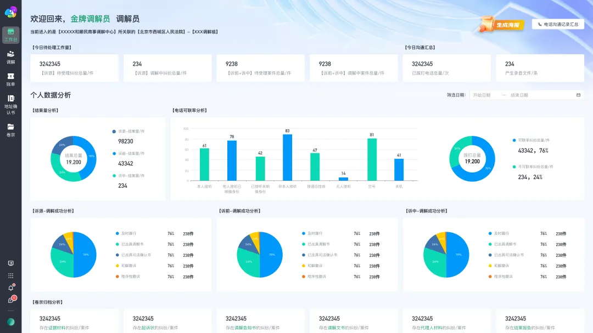Image resolution: width=593 pixels, height=333 pixels.
Task: Toggle the 诉源-结案量 legend item
Action: [x=131, y=131]
